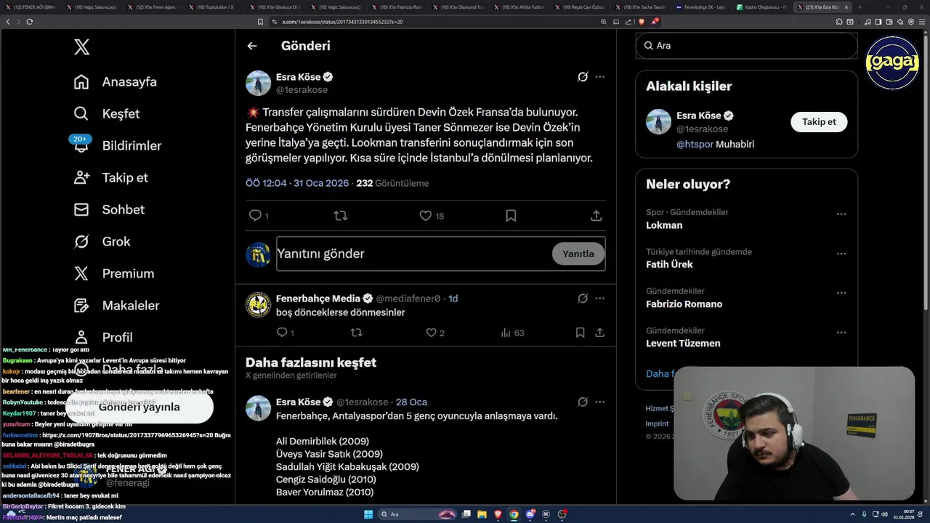Open more options on Fenerbahçe Media reply

[599, 298]
